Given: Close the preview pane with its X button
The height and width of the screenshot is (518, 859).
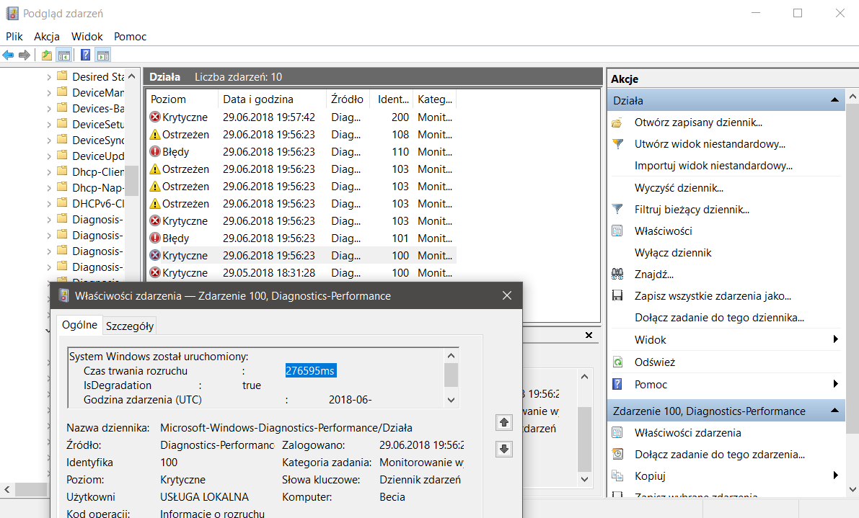Looking at the screenshot, I should tap(589, 335).
